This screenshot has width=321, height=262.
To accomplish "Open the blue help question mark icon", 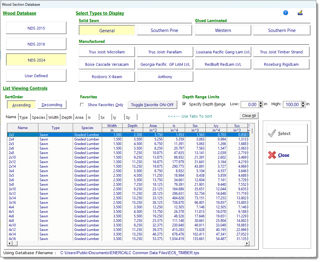I will pyautogui.click(x=286, y=13).
